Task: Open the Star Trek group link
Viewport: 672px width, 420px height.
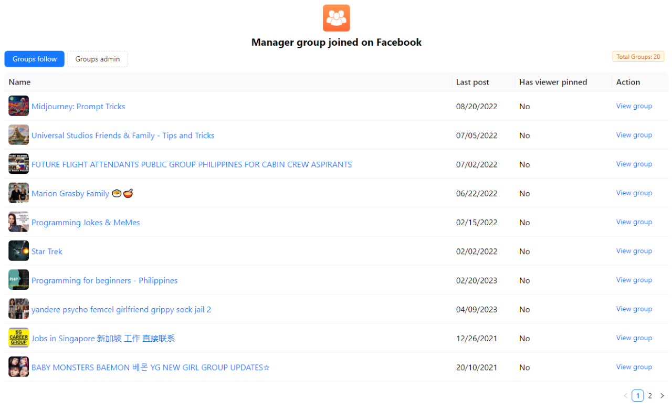Action: 47,251
